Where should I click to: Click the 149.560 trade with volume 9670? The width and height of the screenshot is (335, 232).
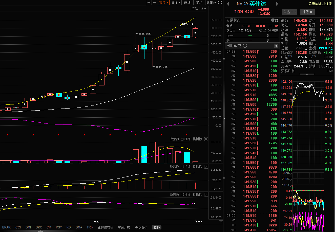[x=253, y=167]
